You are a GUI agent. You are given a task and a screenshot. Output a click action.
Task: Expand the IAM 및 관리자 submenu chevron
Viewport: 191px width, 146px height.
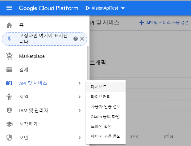[x=80, y=110]
